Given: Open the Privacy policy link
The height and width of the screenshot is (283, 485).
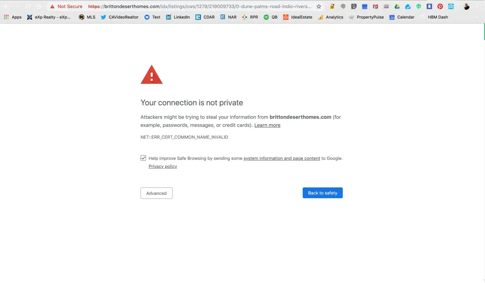Looking at the screenshot, I should (163, 166).
